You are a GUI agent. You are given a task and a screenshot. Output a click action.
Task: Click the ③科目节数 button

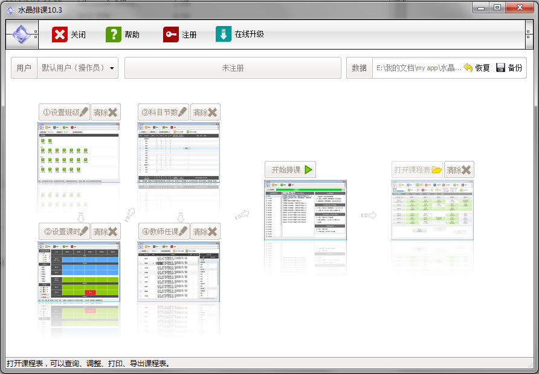(x=163, y=113)
